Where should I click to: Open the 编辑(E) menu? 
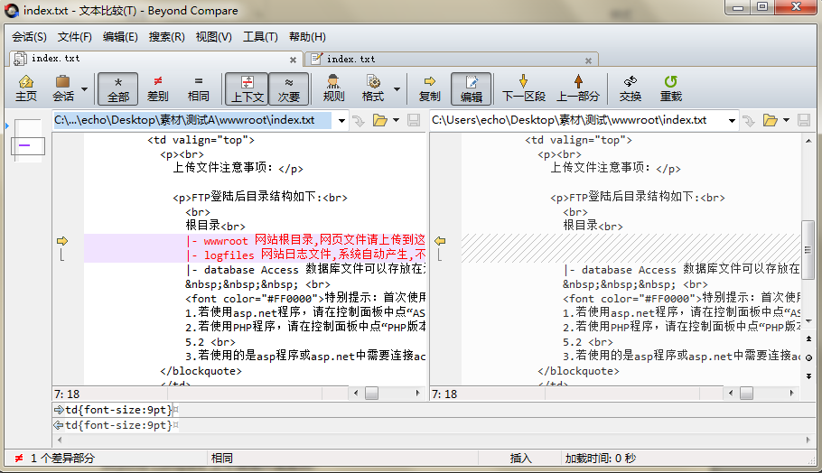point(120,37)
